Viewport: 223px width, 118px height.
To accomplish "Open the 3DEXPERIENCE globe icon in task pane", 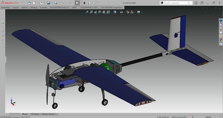I will coord(221,20).
